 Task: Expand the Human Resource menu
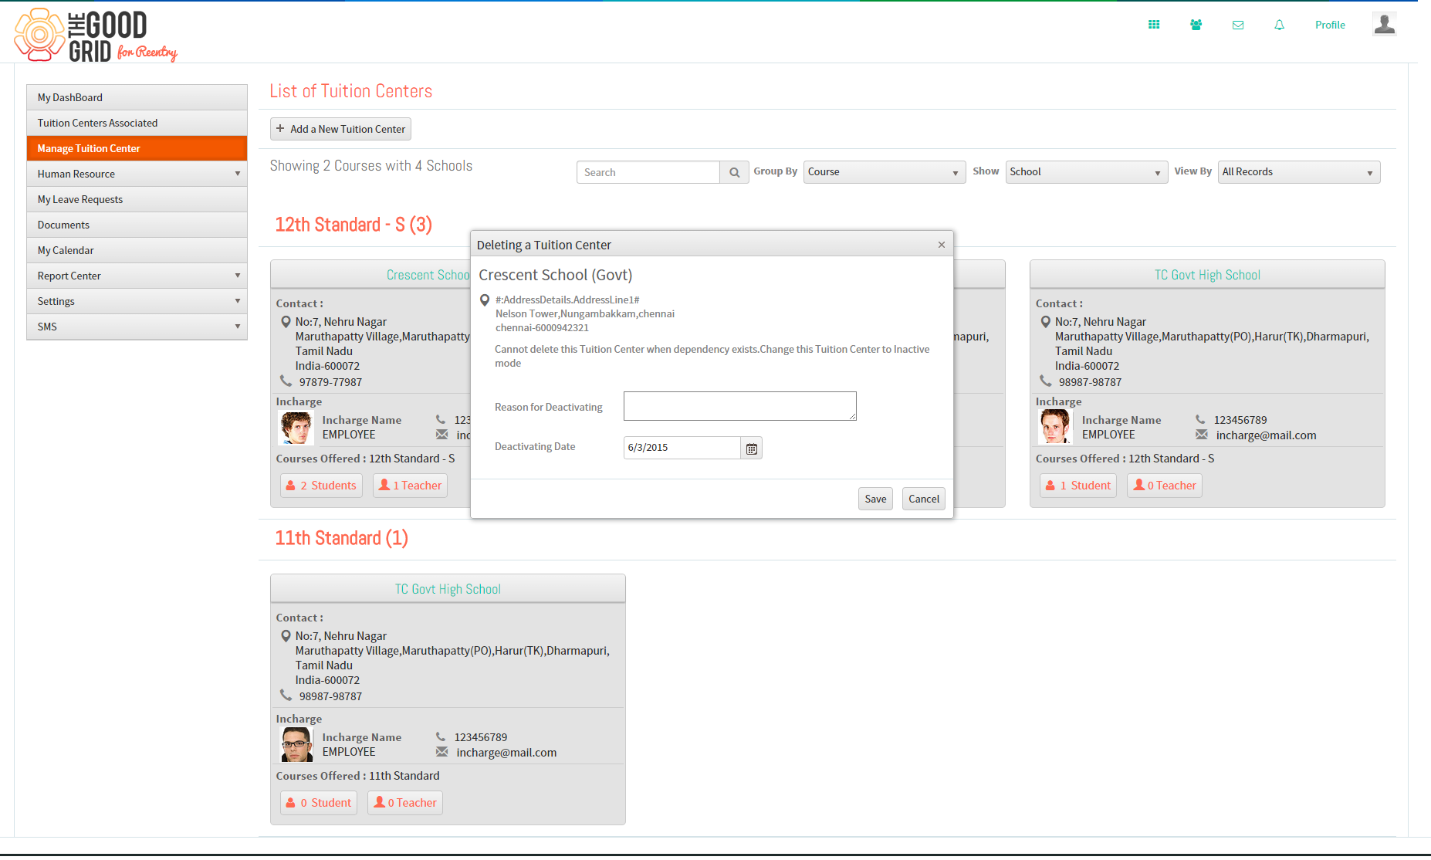(x=137, y=174)
